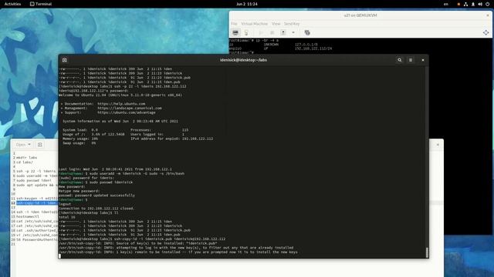The width and height of the screenshot is (494, 277).
Task: Click the 'ssh-keygen' line in text editor
Action: (37, 199)
